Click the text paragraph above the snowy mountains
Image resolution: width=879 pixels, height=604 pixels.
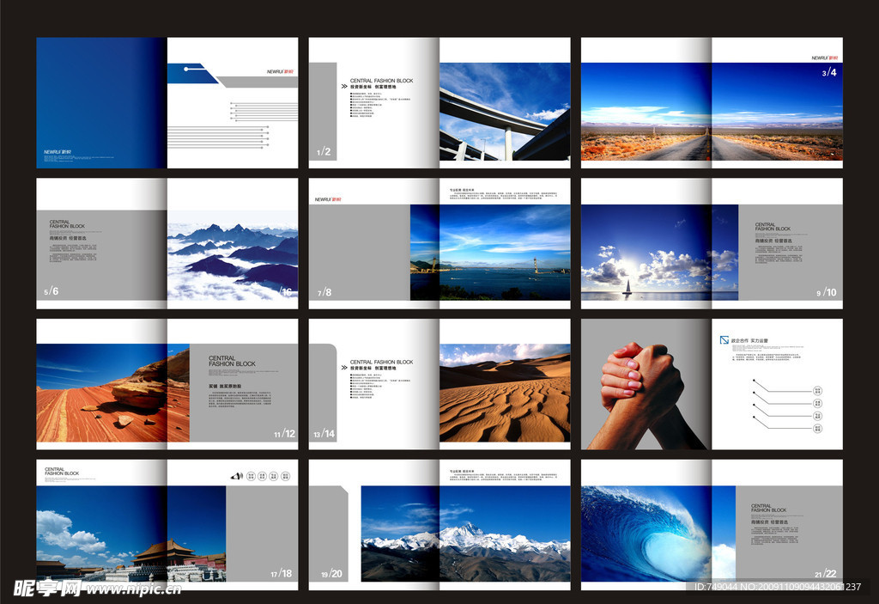[x=503, y=478]
